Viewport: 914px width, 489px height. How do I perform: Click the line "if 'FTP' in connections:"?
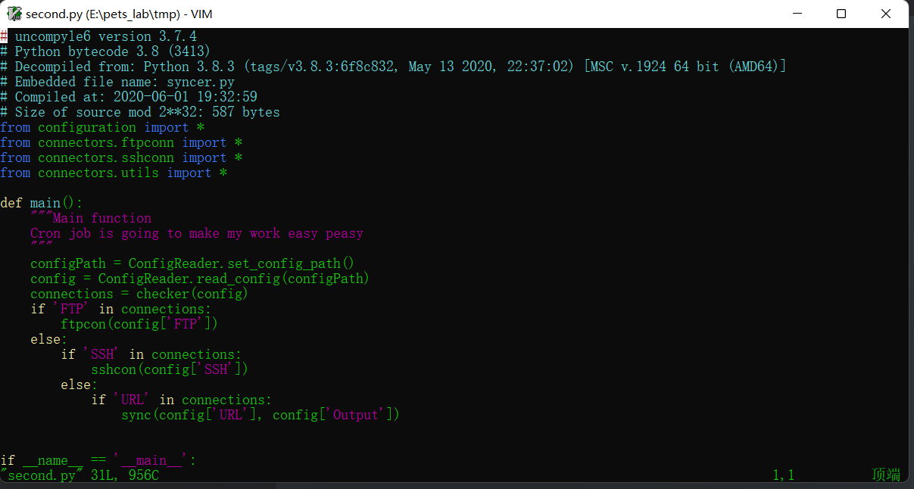pos(121,309)
